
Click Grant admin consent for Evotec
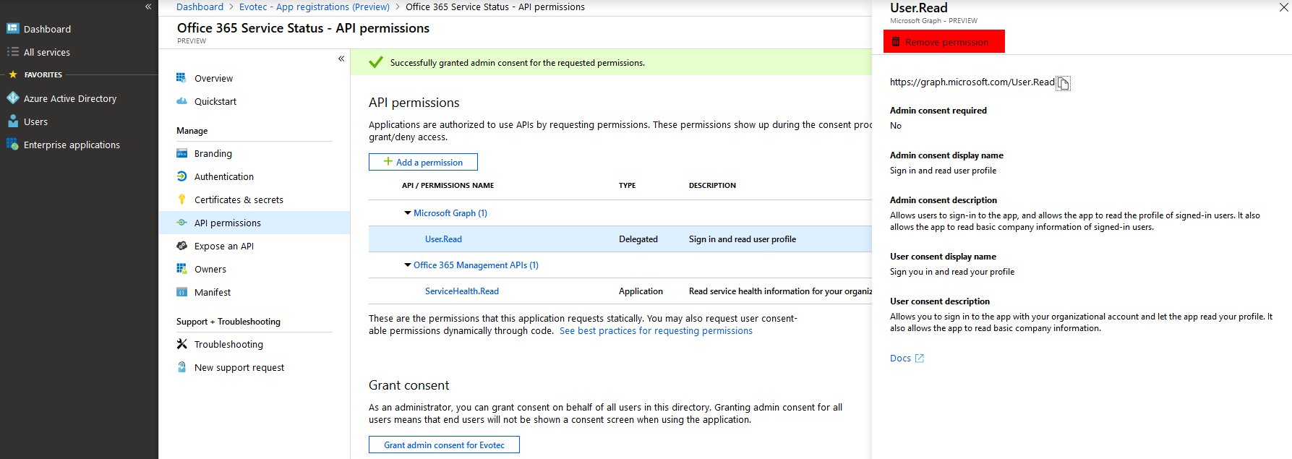point(444,445)
